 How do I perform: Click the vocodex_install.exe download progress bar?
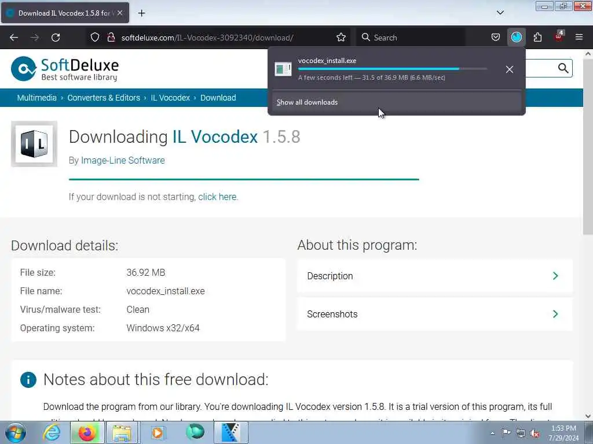[x=393, y=69]
